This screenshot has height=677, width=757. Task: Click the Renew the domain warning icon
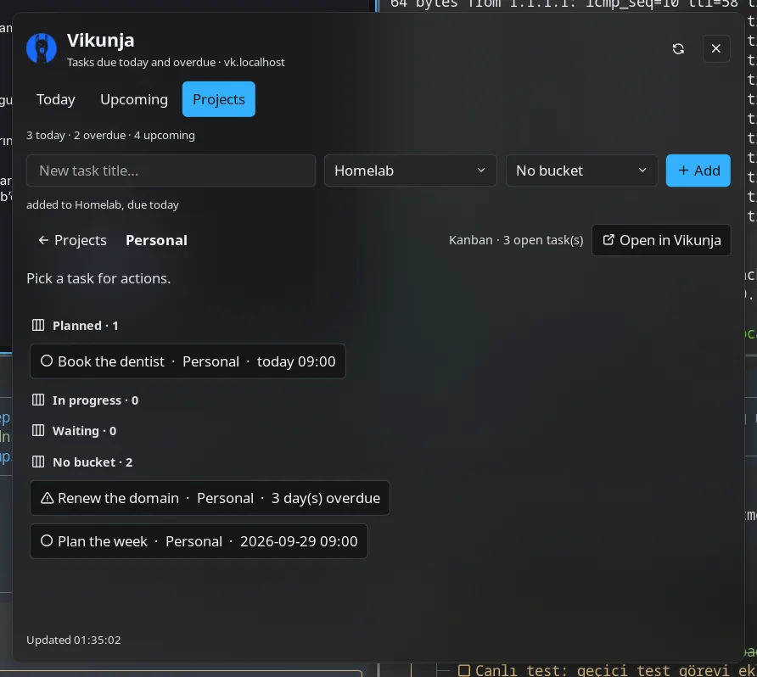(x=47, y=498)
